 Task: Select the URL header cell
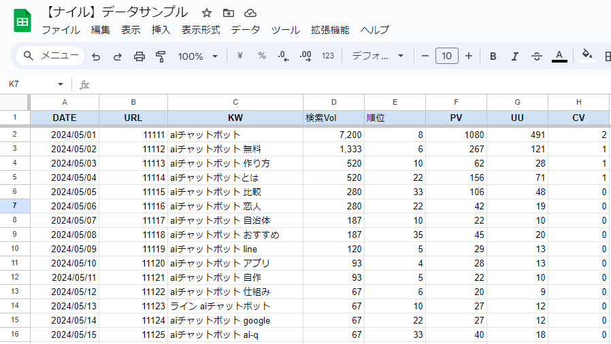[x=133, y=118]
